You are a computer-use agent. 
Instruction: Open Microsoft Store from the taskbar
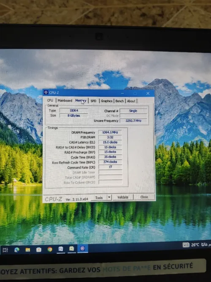point(39,249)
